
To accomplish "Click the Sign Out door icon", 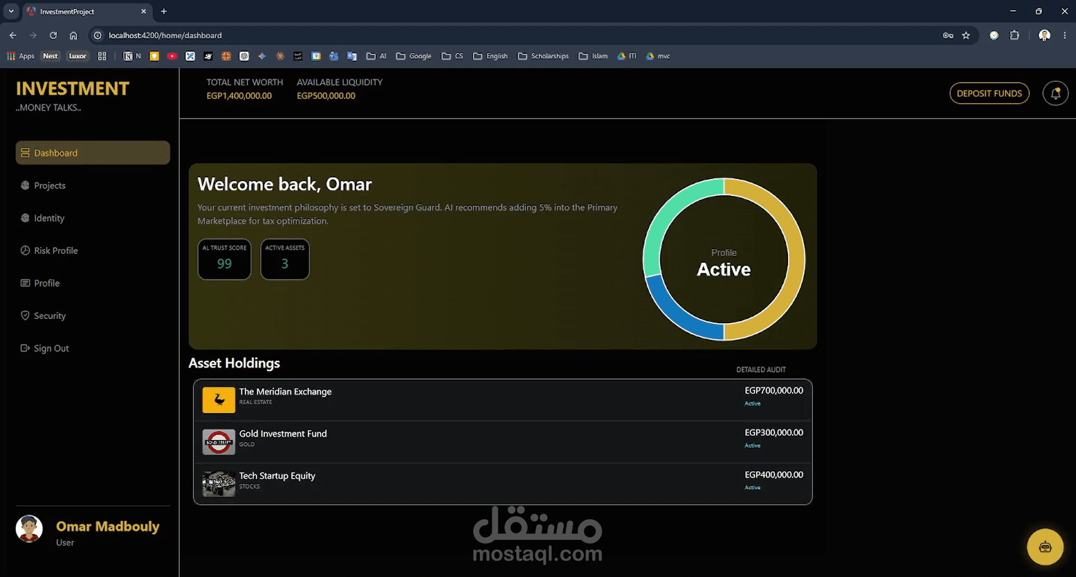I will (25, 348).
